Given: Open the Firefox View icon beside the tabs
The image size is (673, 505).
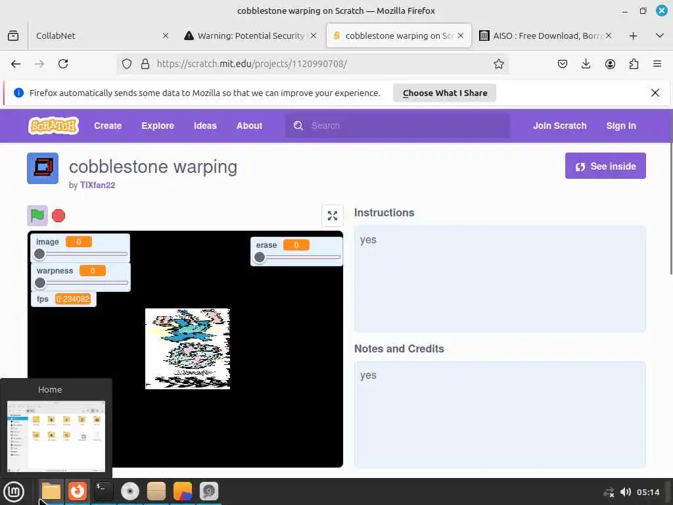Looking at the screenshot, I should pyautogui.click(x=13, y=36).
